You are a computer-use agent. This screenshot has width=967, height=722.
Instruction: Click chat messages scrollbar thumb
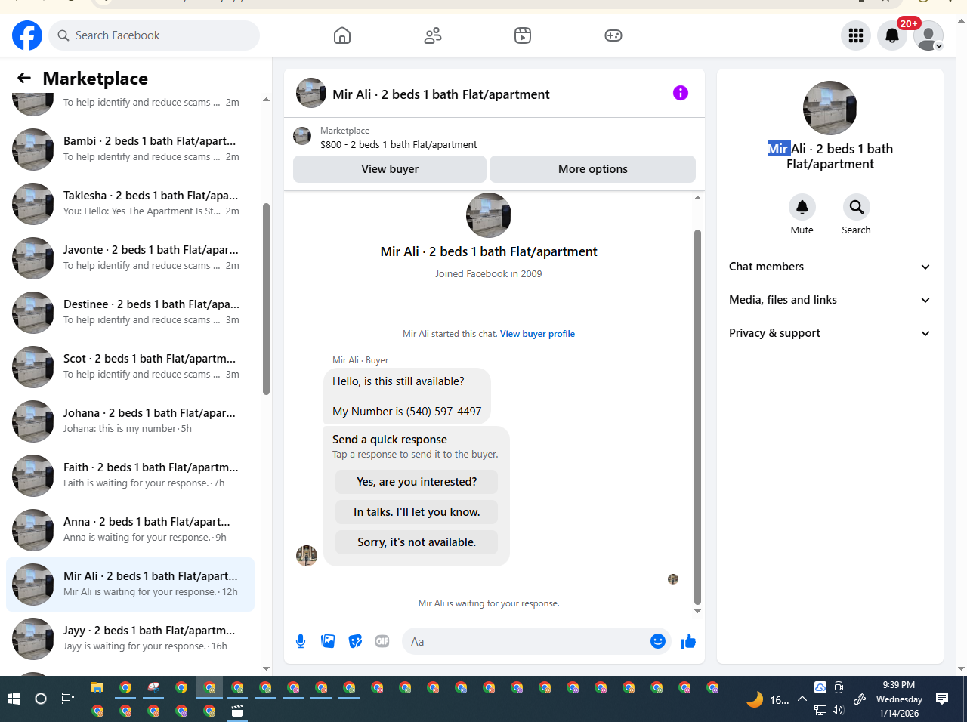(x=697, y=417)
